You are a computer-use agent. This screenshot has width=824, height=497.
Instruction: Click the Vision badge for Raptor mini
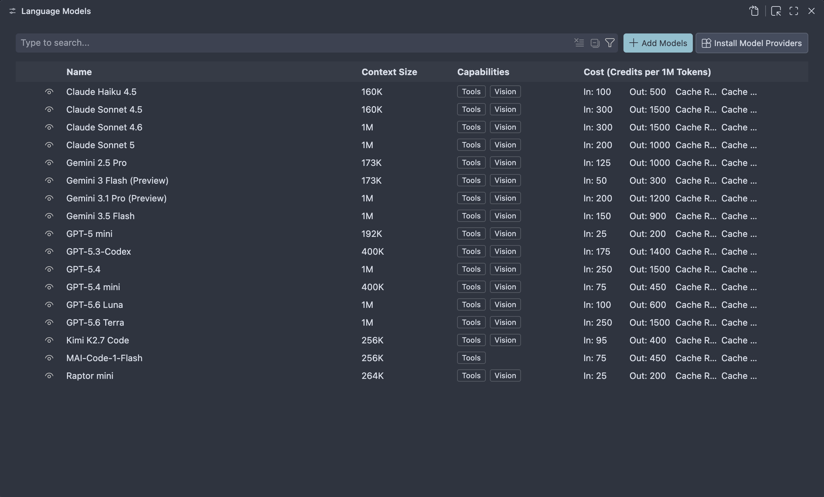tap(505, 375)
